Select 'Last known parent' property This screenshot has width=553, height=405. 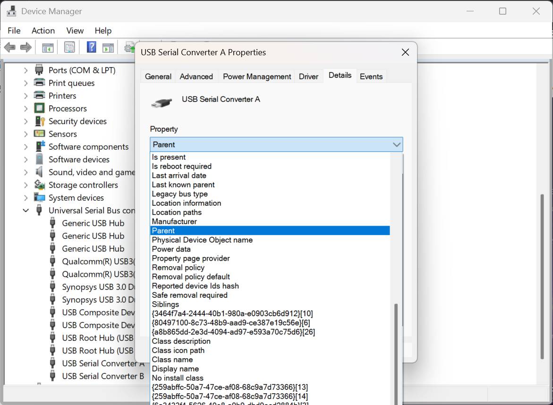[270, 185]
